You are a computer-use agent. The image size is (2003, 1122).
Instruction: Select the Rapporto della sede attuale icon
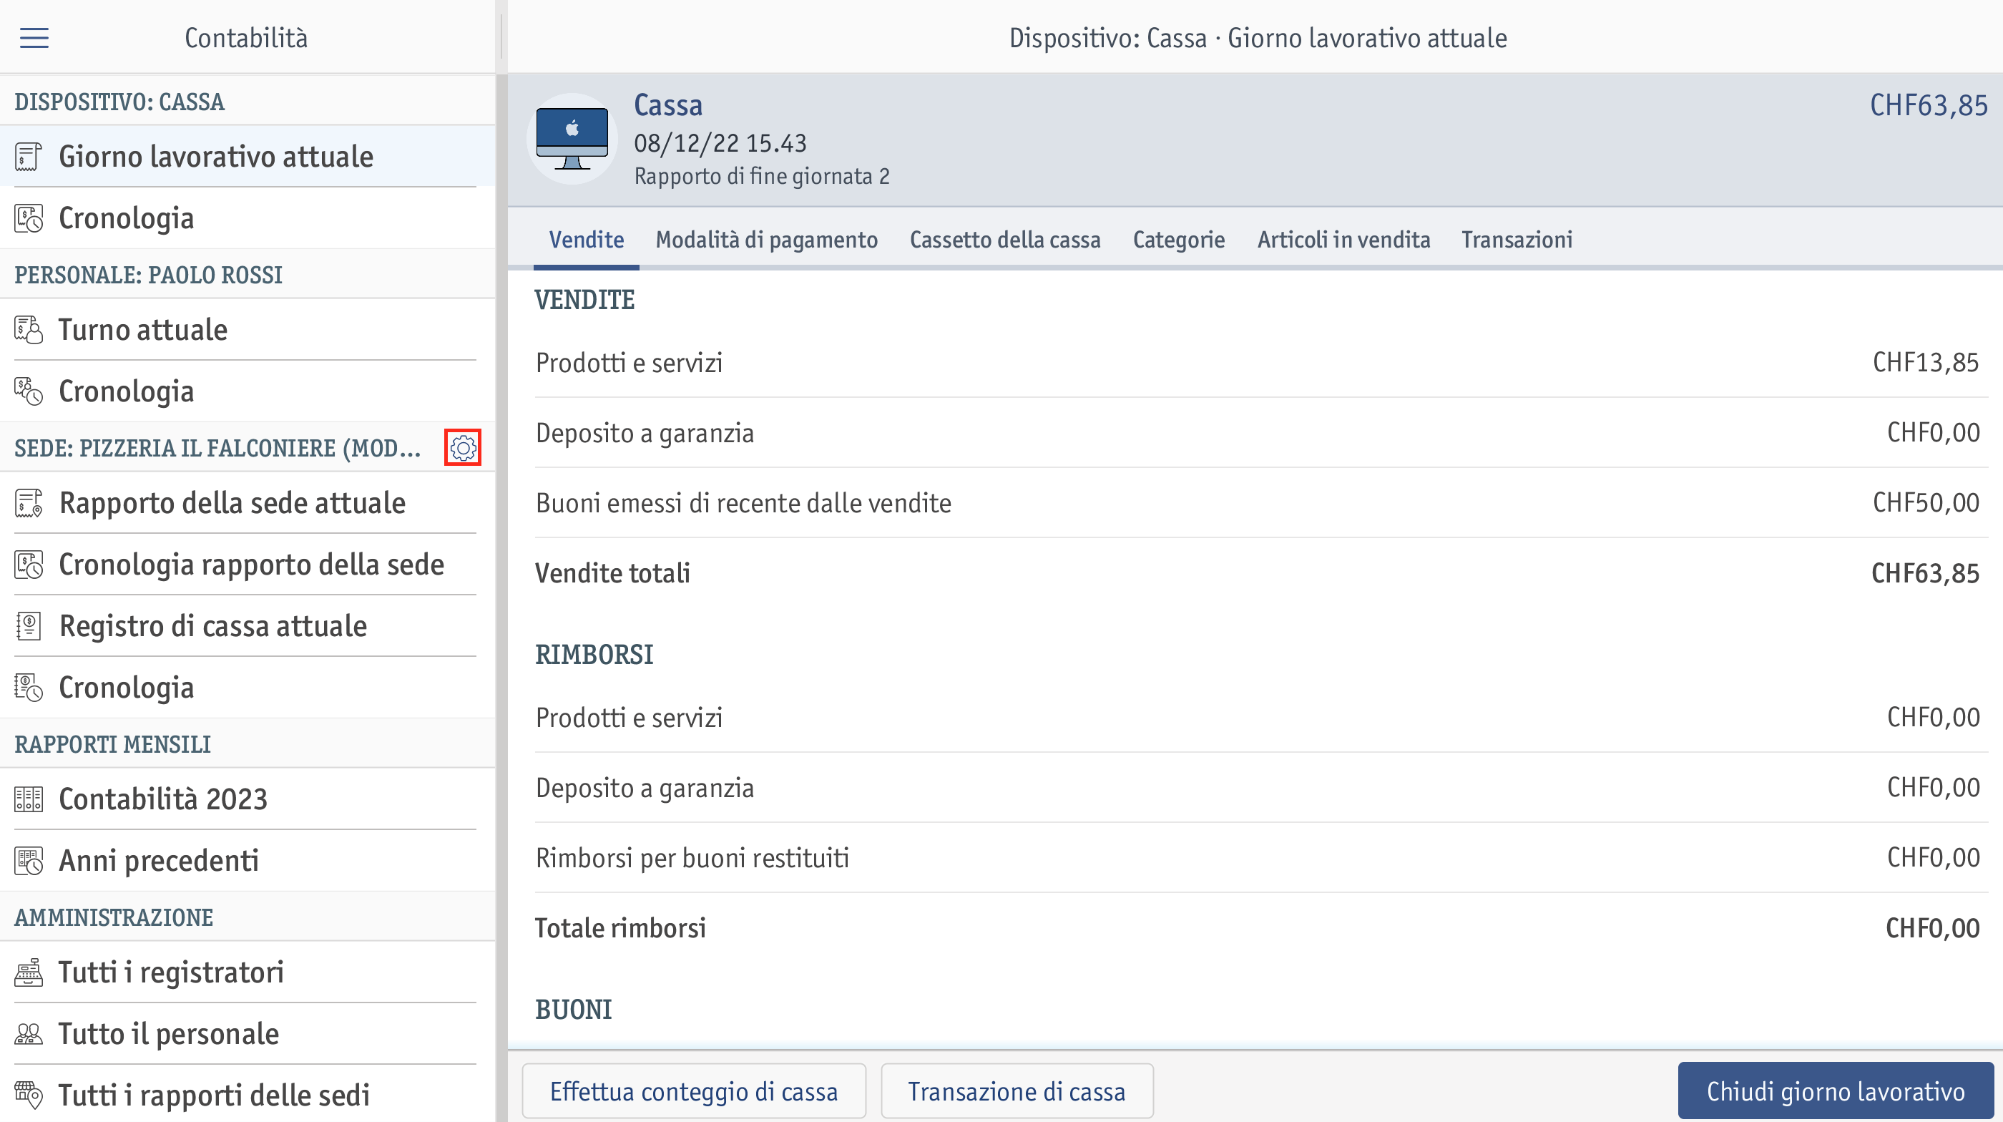click(x=29, y=503)
